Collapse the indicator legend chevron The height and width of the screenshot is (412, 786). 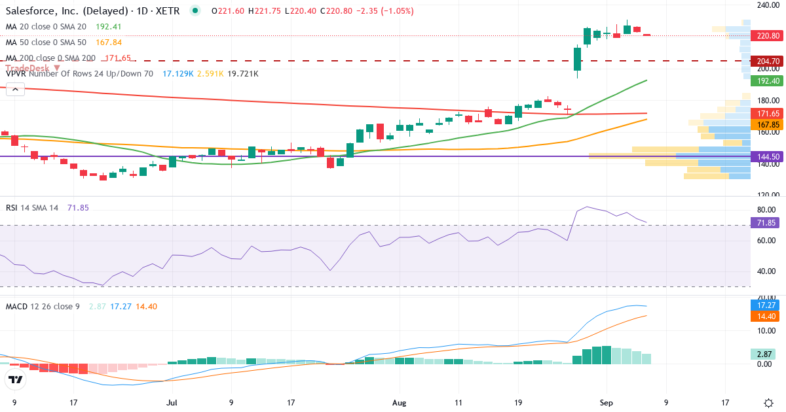15,90
